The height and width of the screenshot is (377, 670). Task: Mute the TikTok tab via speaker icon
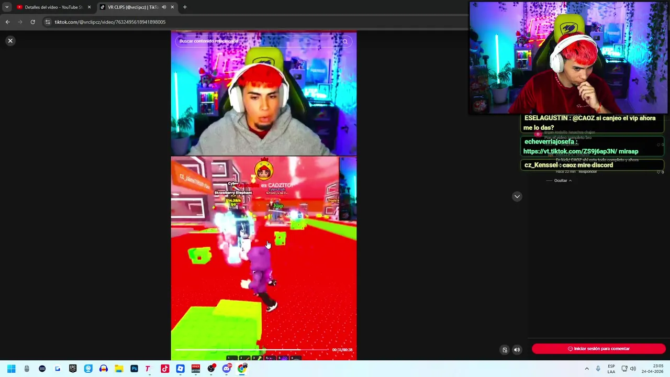tap(164, 7)
